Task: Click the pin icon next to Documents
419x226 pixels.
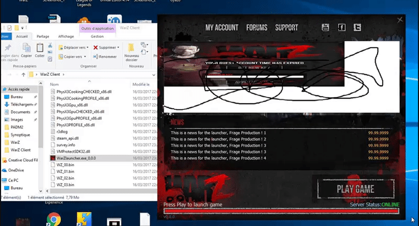Action: (36, 112)
